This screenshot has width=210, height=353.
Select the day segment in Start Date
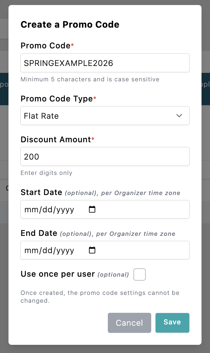[x=47, y=210]
